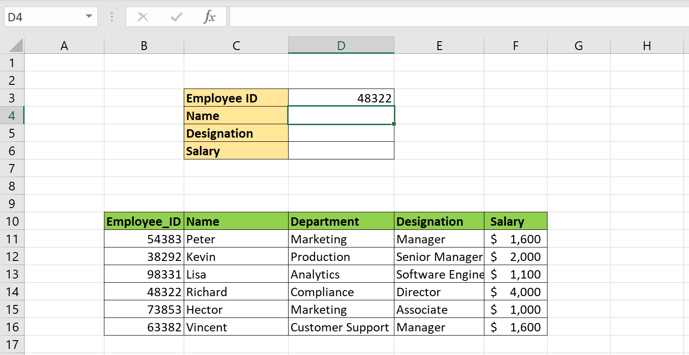Open the Name Box dropdown arrow

click(89, 17)
